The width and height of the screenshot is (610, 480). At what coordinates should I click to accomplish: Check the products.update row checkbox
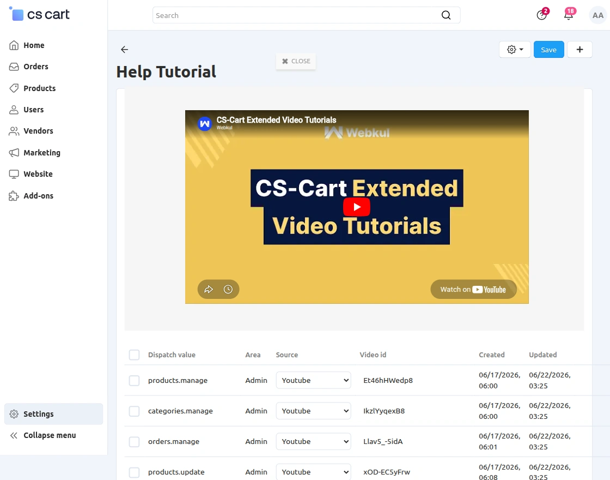pyautogui.click(x=134, y=472)
